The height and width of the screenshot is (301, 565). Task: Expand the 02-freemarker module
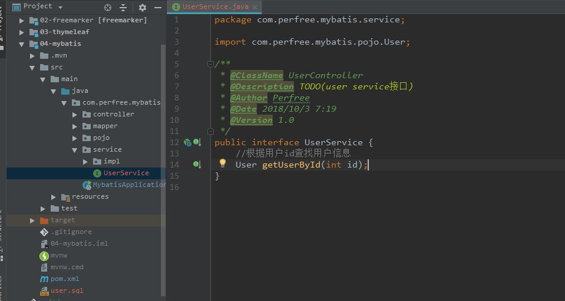tap(22, 21)
